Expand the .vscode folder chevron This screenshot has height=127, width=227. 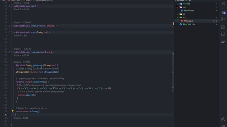(x=178, y=4)
